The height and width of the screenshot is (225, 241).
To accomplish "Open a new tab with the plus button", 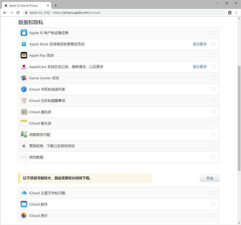I will 56,6.
